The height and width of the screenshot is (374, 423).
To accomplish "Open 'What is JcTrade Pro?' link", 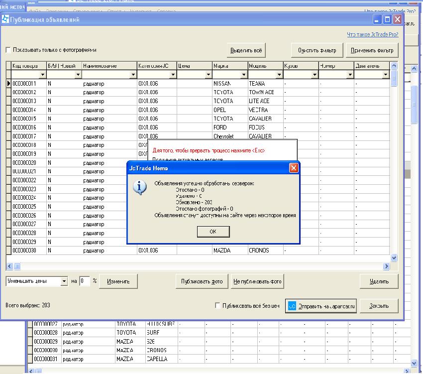I will click(x=373, y=34).
